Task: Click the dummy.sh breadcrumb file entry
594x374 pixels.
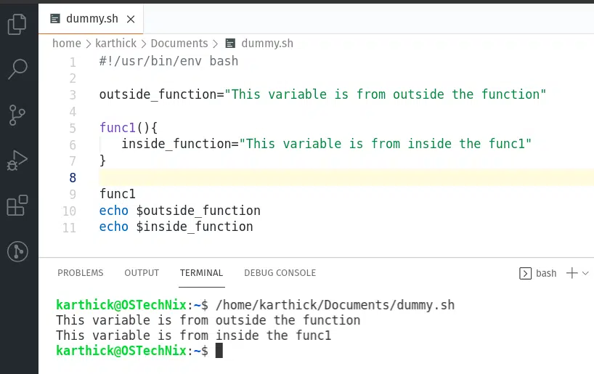Action: 259,43
